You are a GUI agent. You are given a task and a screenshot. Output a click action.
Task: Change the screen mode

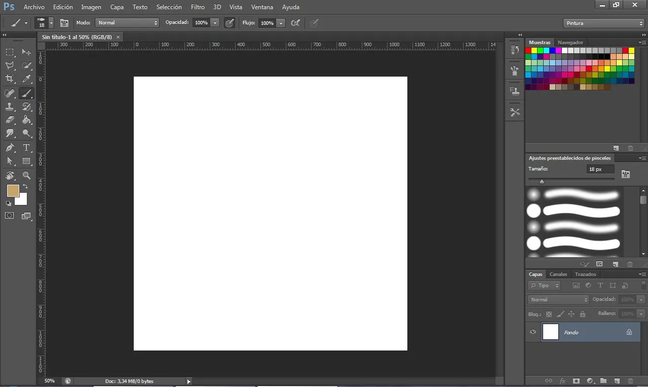pos(26,216)
